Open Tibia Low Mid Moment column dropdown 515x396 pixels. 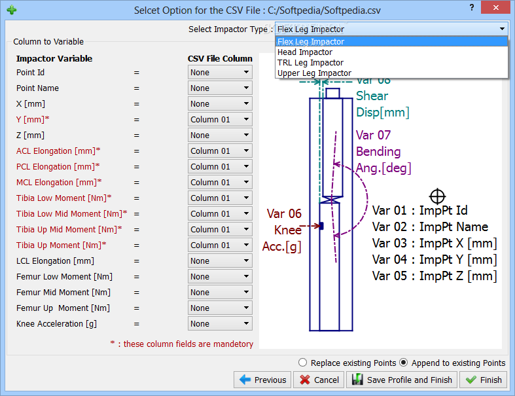click(220, 213)
